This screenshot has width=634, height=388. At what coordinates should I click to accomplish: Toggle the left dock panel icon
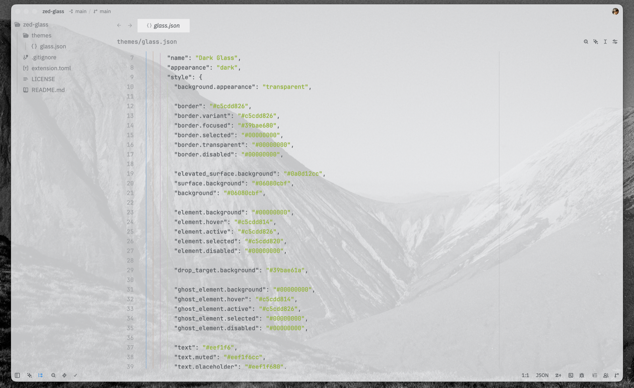17,375
